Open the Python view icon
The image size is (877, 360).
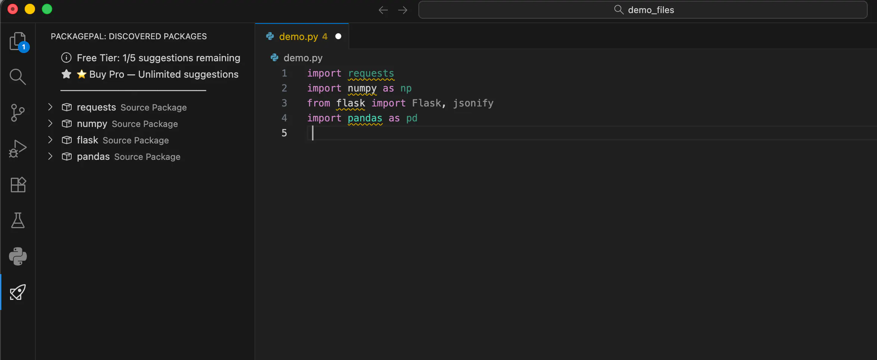tap(18, 256)
